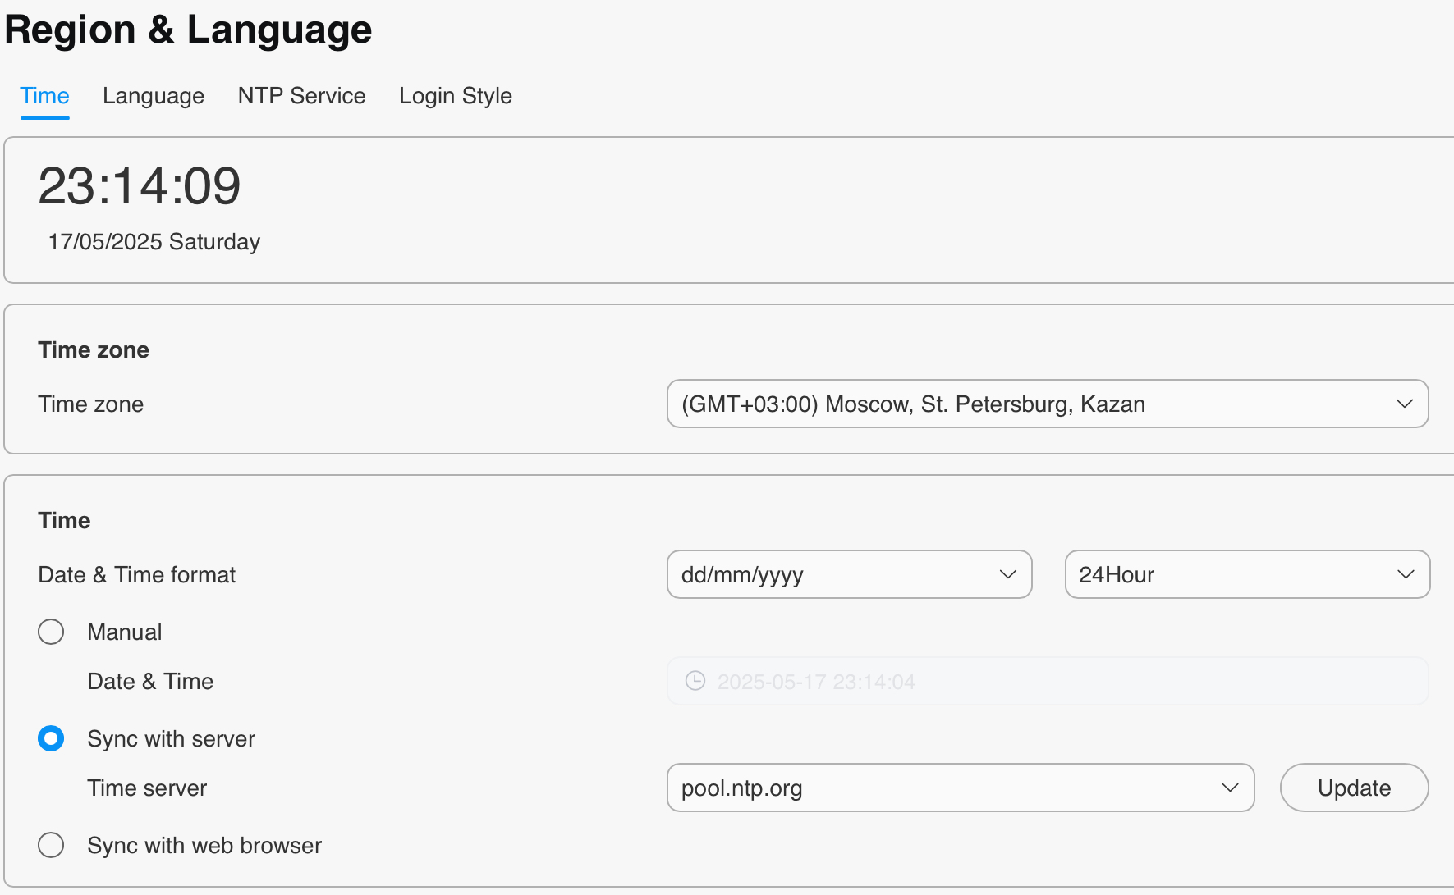
Task: Switch to the Language tab
Action: [154, 96]
